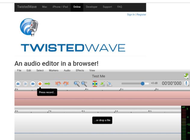The image size is (190, 140).
Task: Go to TwistedWave home in navbar
Action: (27, 7)
